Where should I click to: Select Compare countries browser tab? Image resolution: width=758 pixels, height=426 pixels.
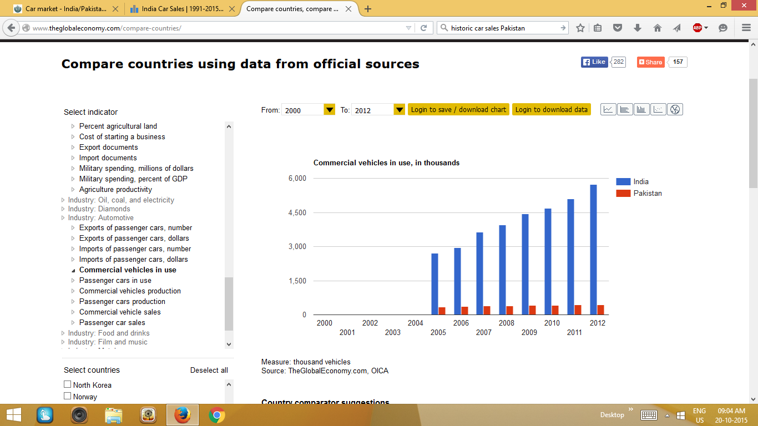297,9
